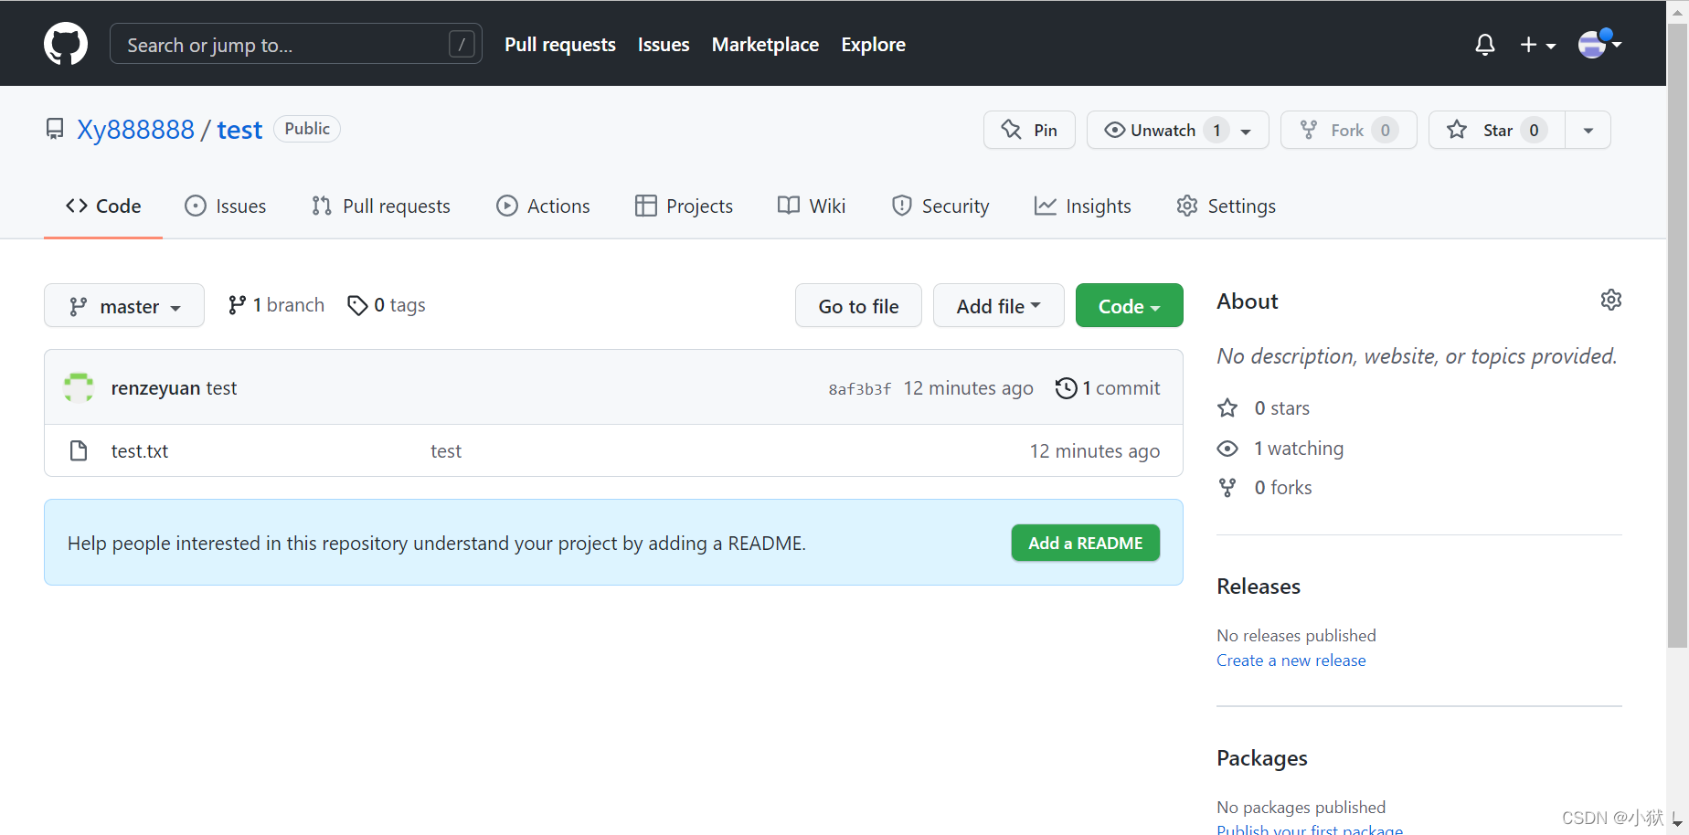The height and width of the screenshot is (835, 1689).
Task: Open commit hash 8af3b3f
Action: point(859,389)
